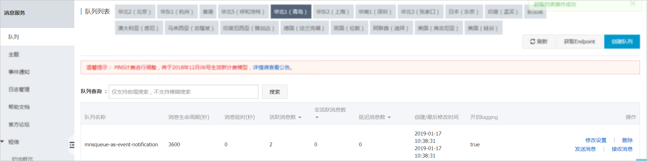This screenshot has width=647, height=161.
Task: Click the blue 创建队列 button
Action: (x=622, y=42)
